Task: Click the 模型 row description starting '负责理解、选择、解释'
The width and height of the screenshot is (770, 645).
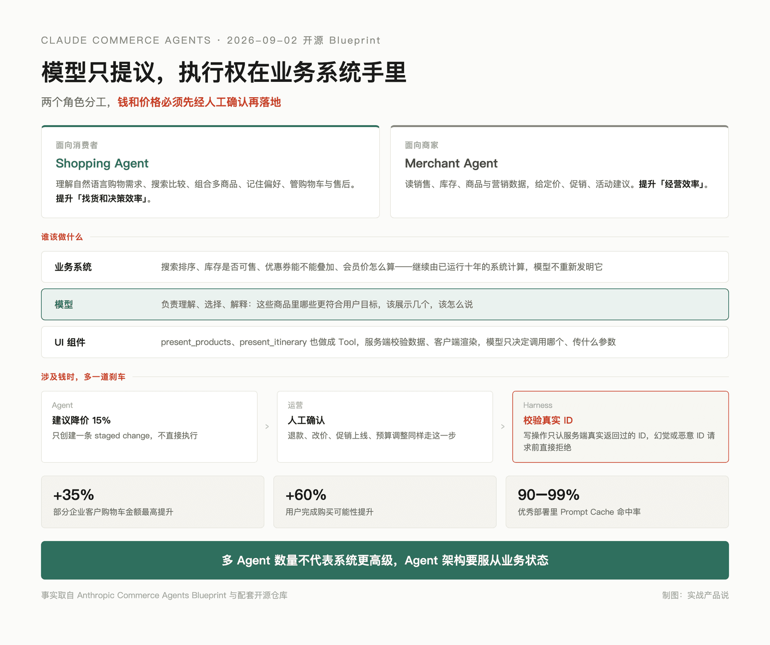Action: 317,305
